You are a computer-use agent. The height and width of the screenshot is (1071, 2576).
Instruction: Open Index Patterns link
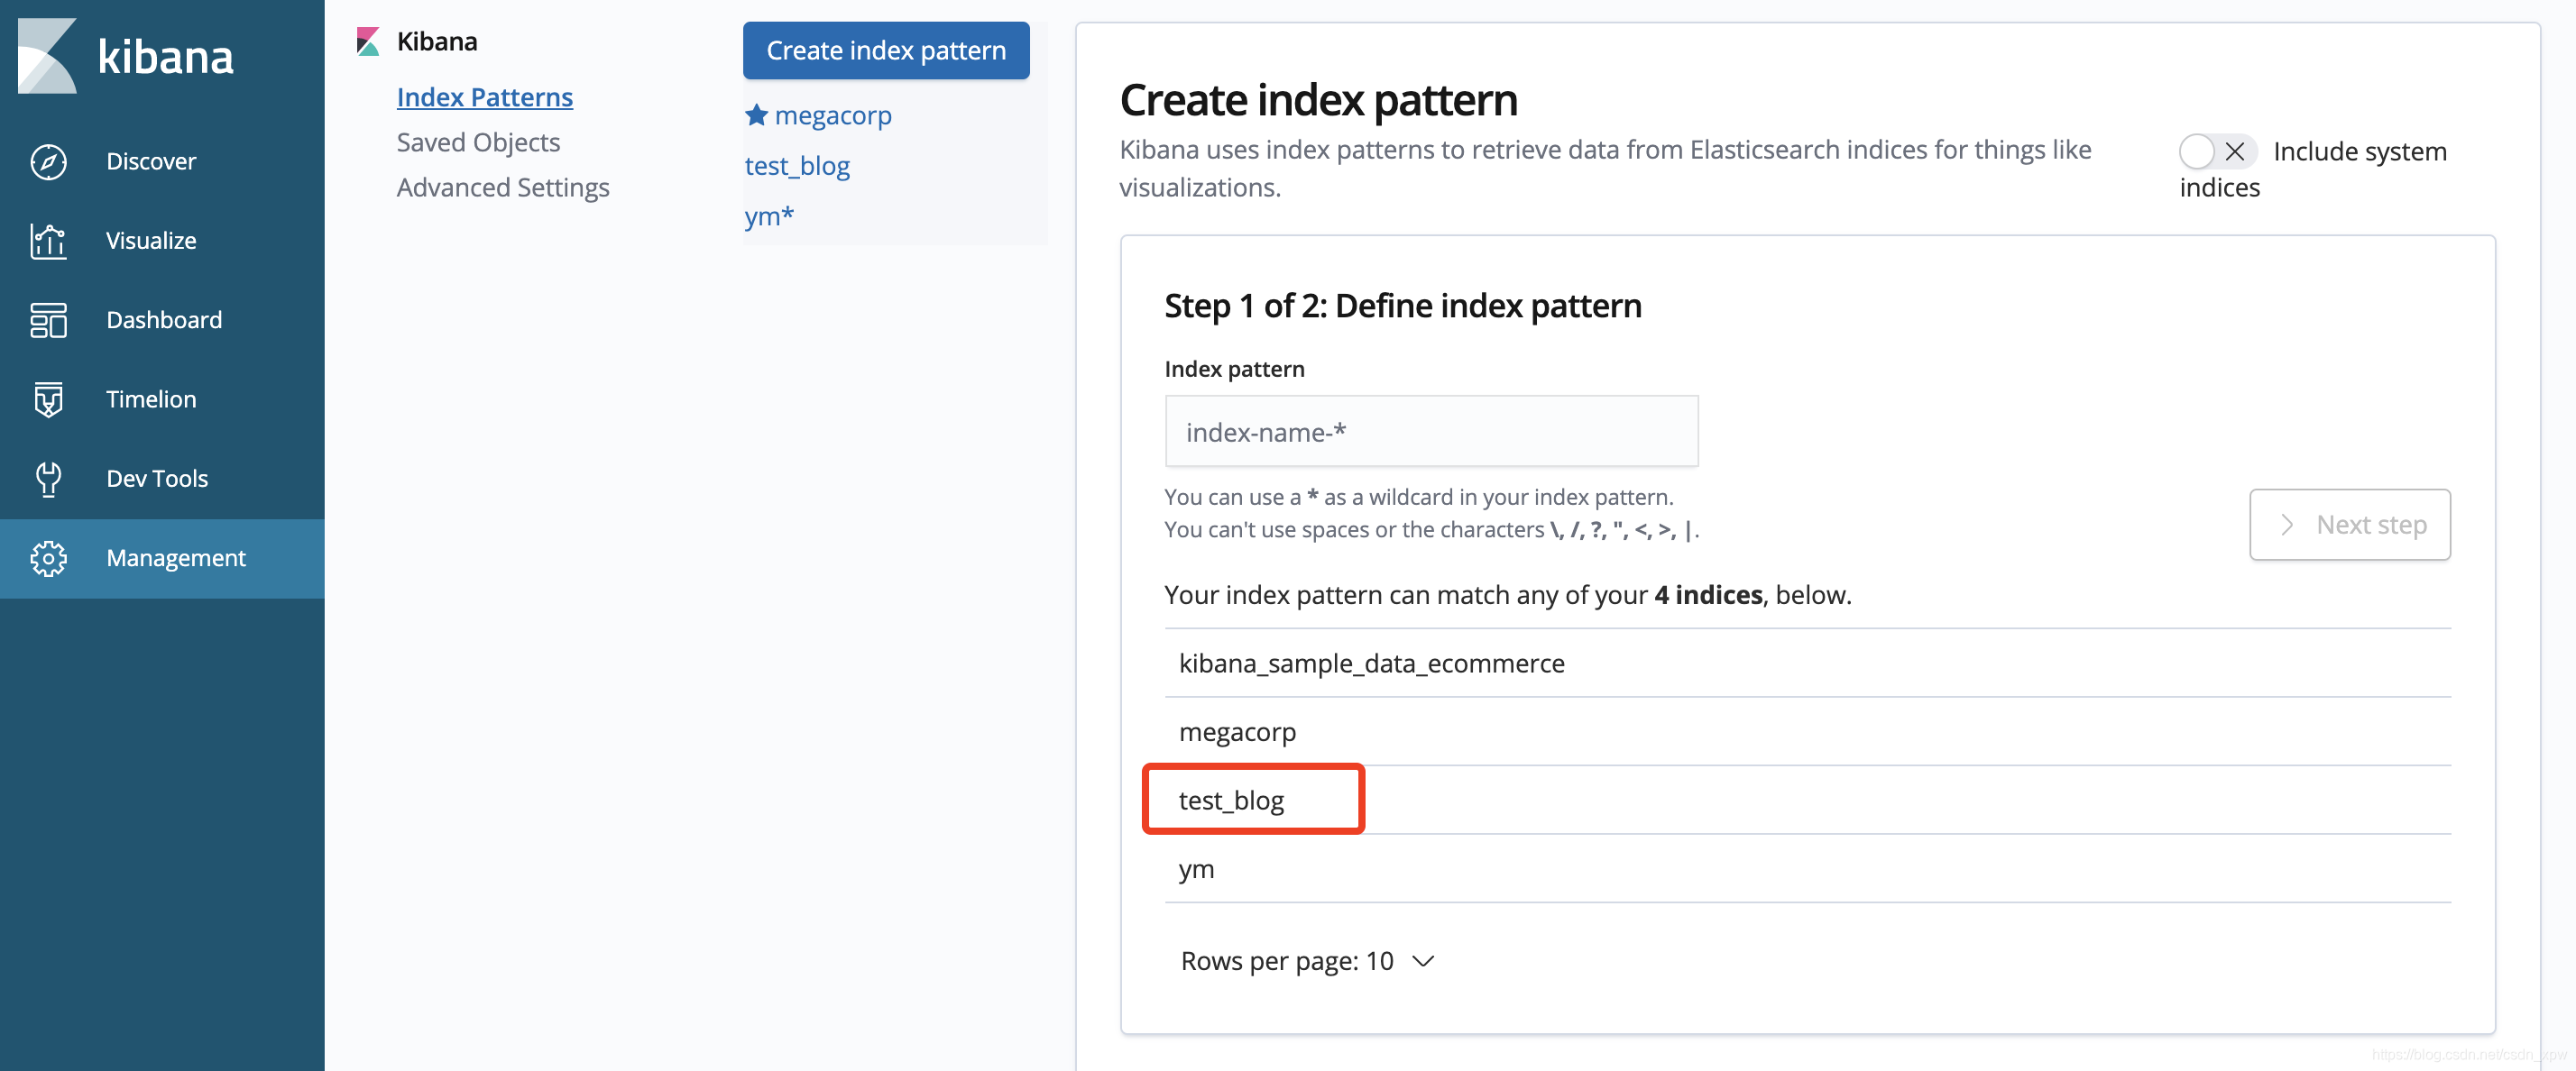pyautogui.click(x=485, y=96)
